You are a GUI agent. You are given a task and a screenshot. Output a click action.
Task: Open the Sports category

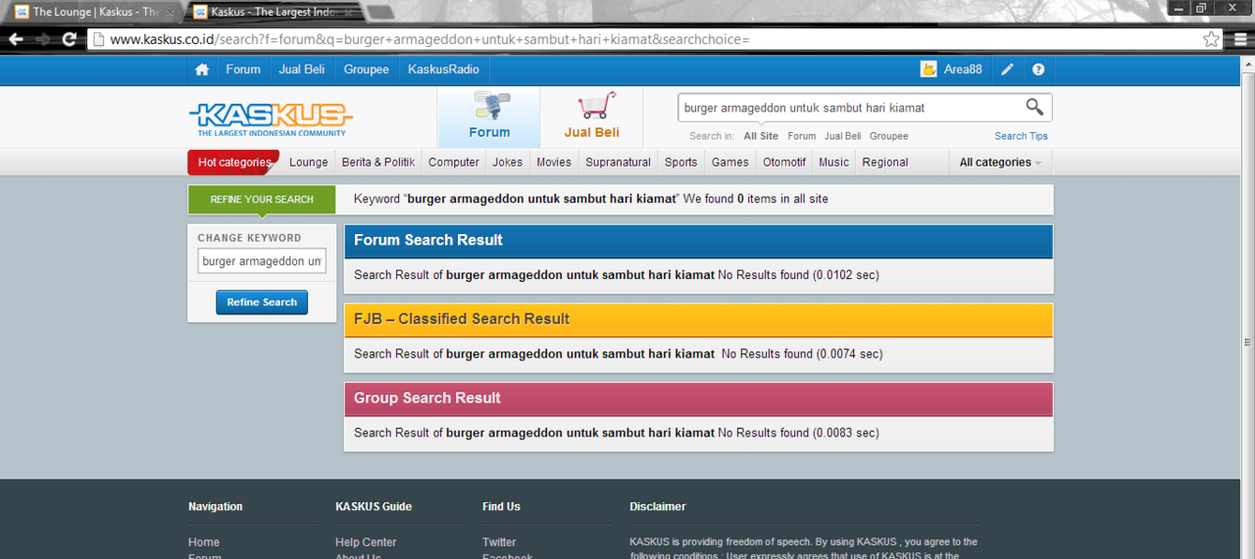tap(681, 163)
